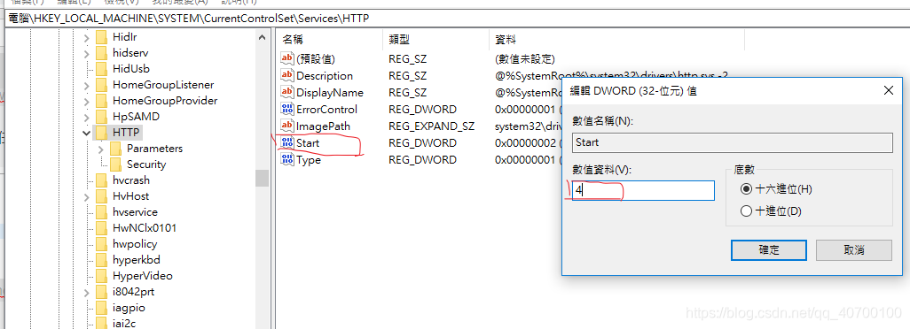Click the string icon of (預設值) value
Viewport: 910px width, 329px height.
coord(287,58)
